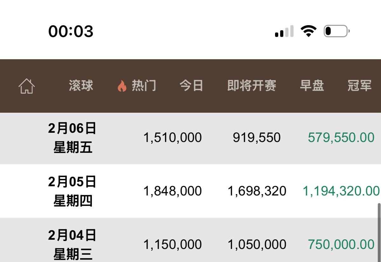
Task: Open the 早盘 tab
Action: [x=312, y=86]
